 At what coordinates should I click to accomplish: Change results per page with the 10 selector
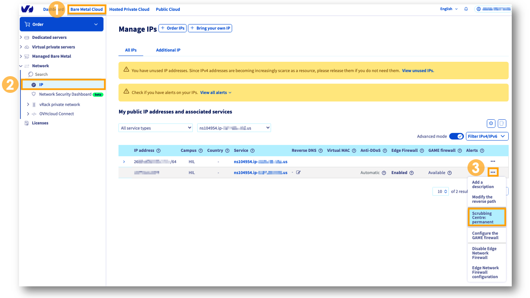tap(440, 191)
